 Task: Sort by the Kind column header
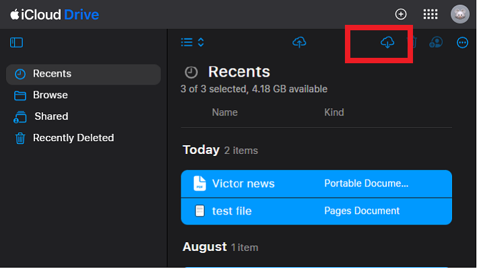pos(334,112)
